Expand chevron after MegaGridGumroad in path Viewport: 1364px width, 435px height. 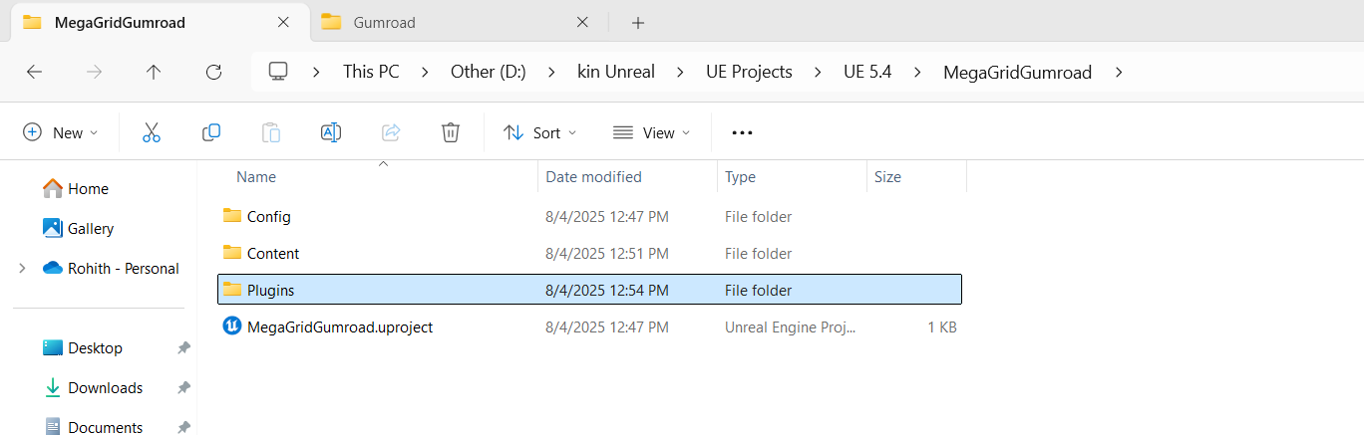click(1119, 72)
